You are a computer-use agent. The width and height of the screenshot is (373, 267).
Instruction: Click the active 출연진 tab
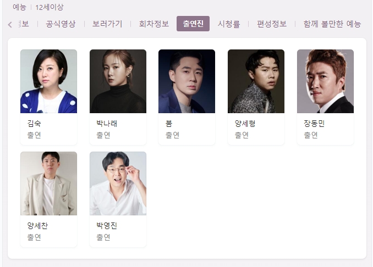click(193, 24)
